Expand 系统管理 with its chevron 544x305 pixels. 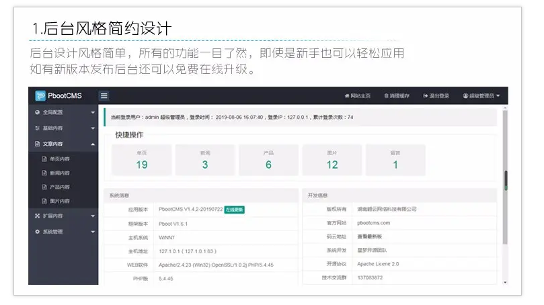(x=93, y=232)
